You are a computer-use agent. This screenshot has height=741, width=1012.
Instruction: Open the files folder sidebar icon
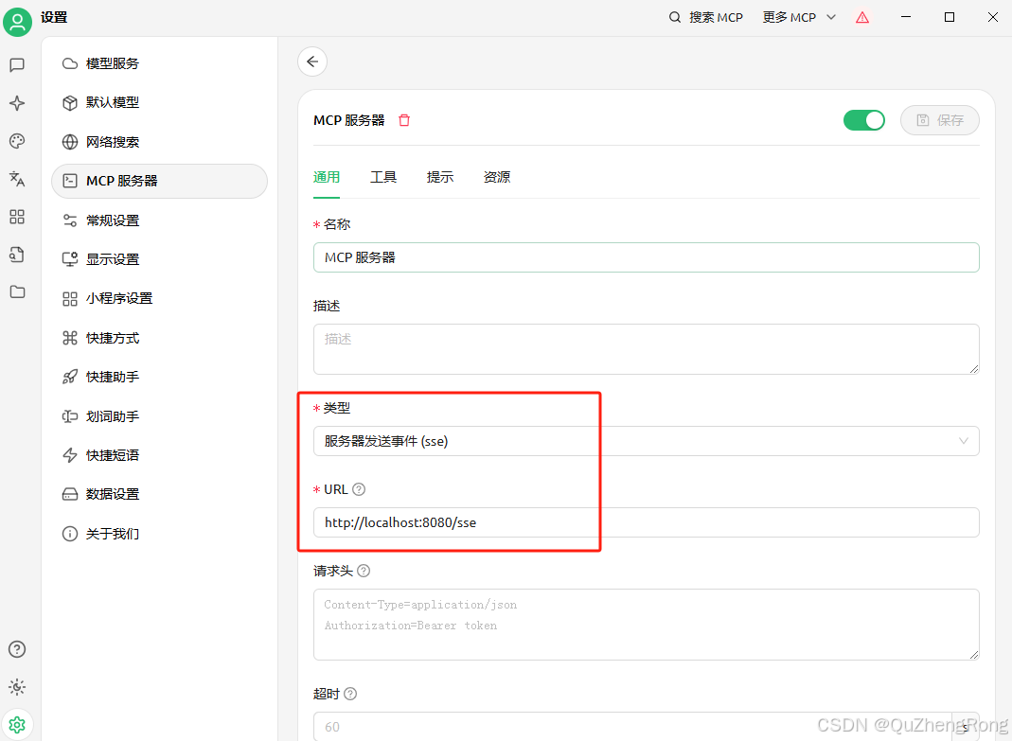[17, 291]
